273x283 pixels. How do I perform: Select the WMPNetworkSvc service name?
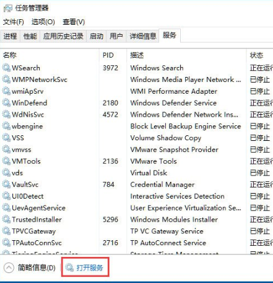(x=40, y=79)
